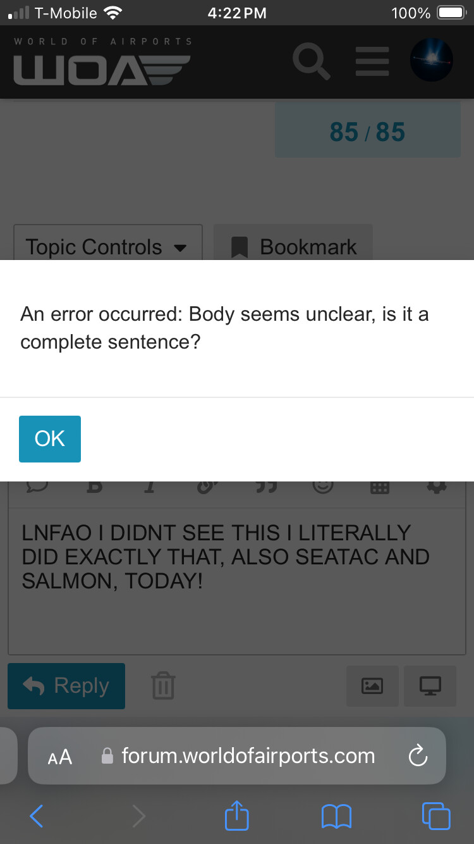The width and height of the screenshot is (474, 844).
Task: Go back with Safari back arrow
Action: click(x=37, y=816)
